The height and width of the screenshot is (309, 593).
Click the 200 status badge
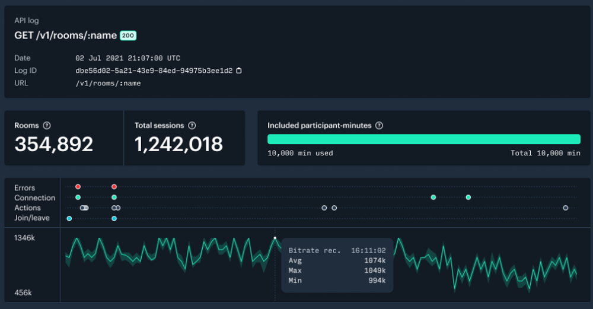point(128,36)
